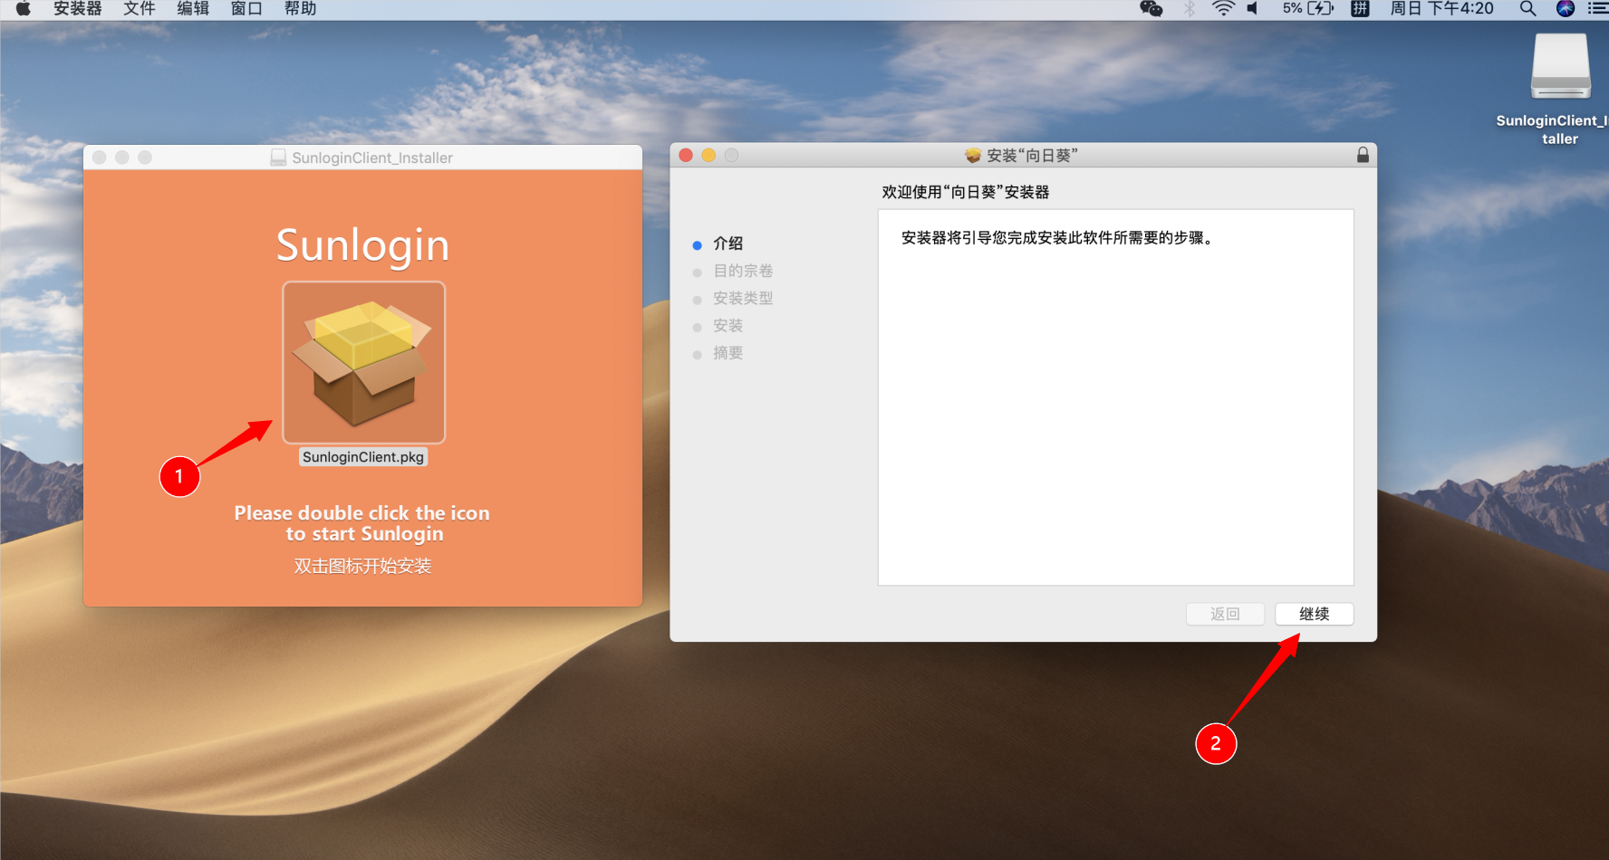The height and width of the screenshot is (860, 1609).
Task: Click the Siri icon
Action: click(x=1566, y=8)
